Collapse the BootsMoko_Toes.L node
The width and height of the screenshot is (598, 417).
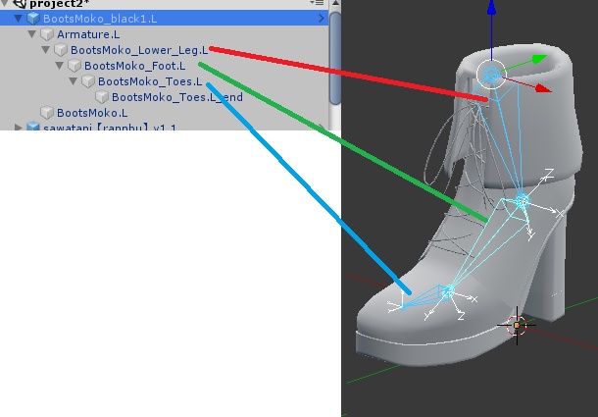tap(73, 81)
